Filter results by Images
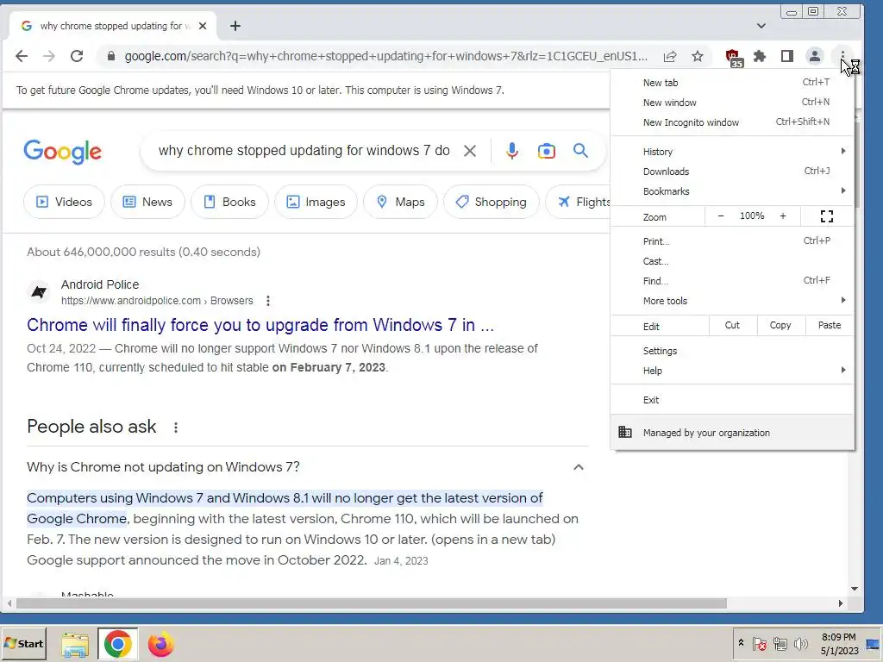 (x=316, y=202)
